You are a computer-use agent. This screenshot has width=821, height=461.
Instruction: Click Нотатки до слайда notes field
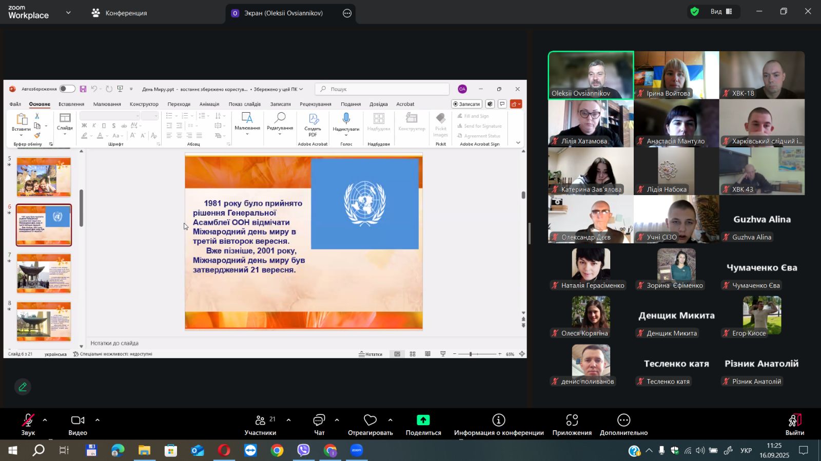click(306, 343)
